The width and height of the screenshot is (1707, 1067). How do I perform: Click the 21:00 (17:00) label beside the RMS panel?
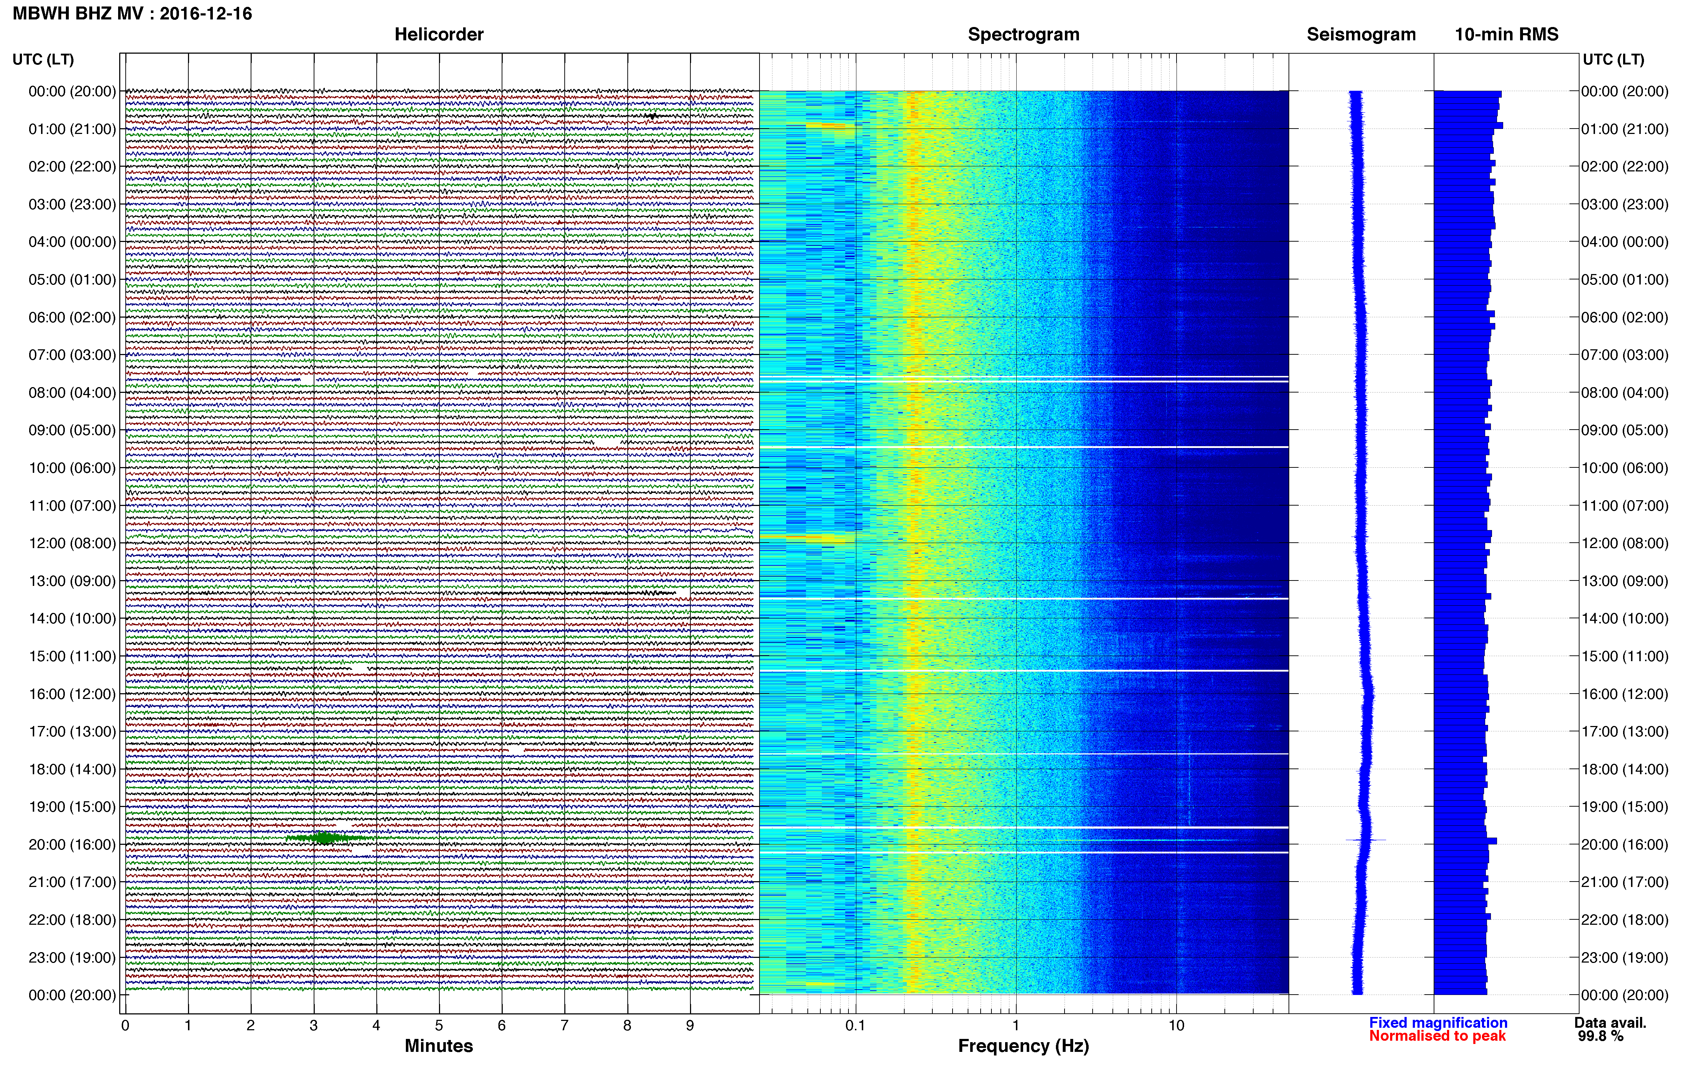(1625, 882)
